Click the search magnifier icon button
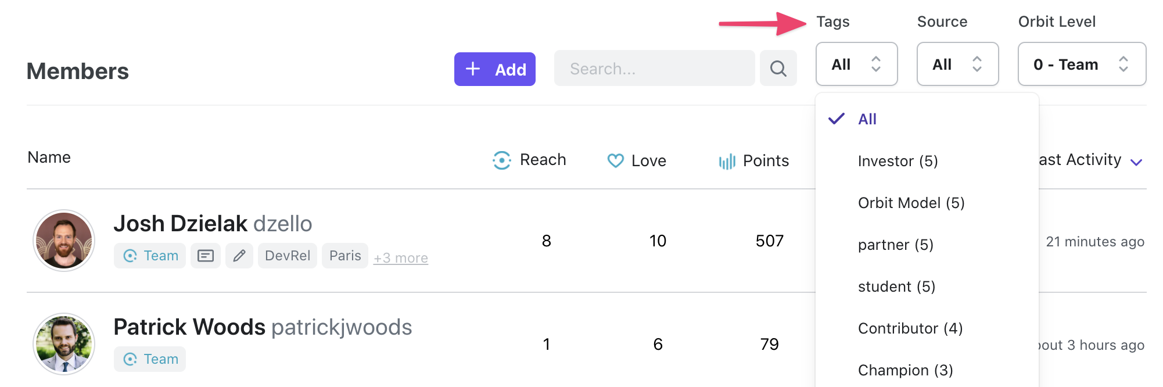Image resolution: width=1163 pixels, height=387 pixels. click(x=778, y=69)
